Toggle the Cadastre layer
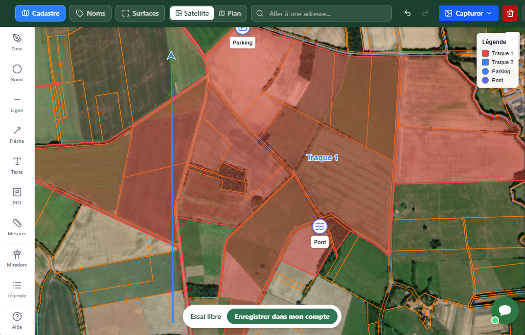525x335 pixels. 40,13
